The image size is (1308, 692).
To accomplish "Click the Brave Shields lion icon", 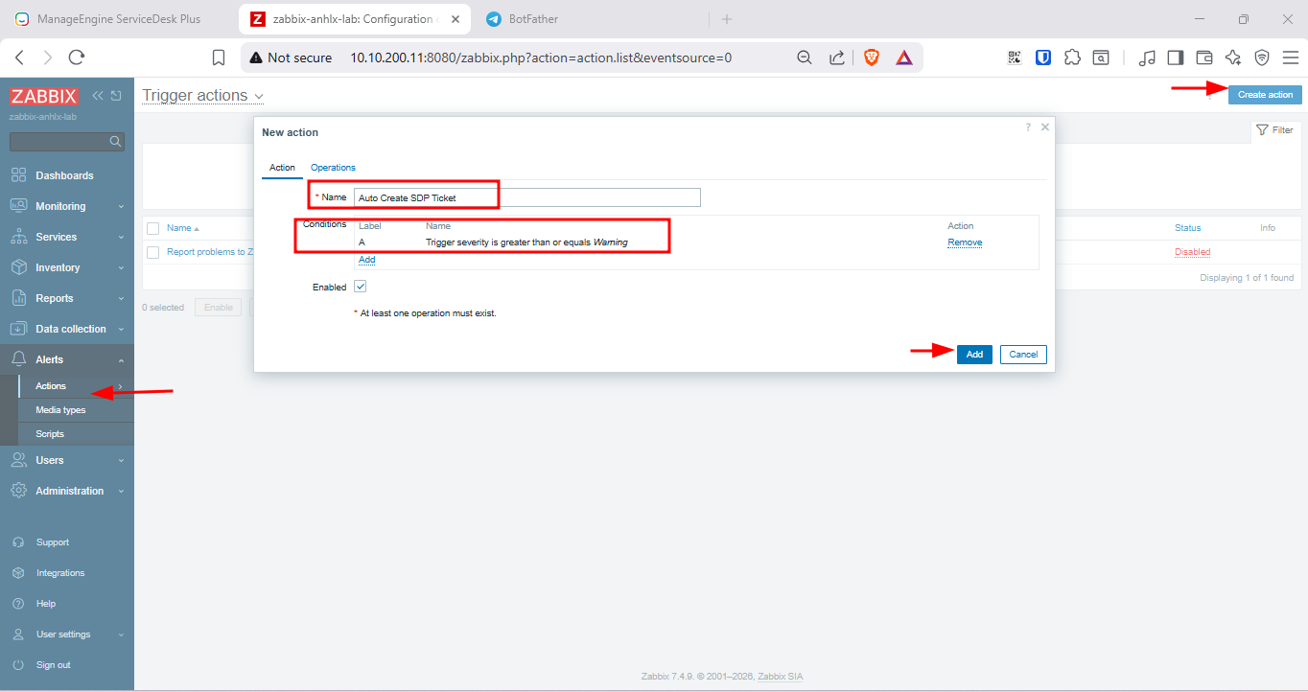I will (x=871, y=58).
